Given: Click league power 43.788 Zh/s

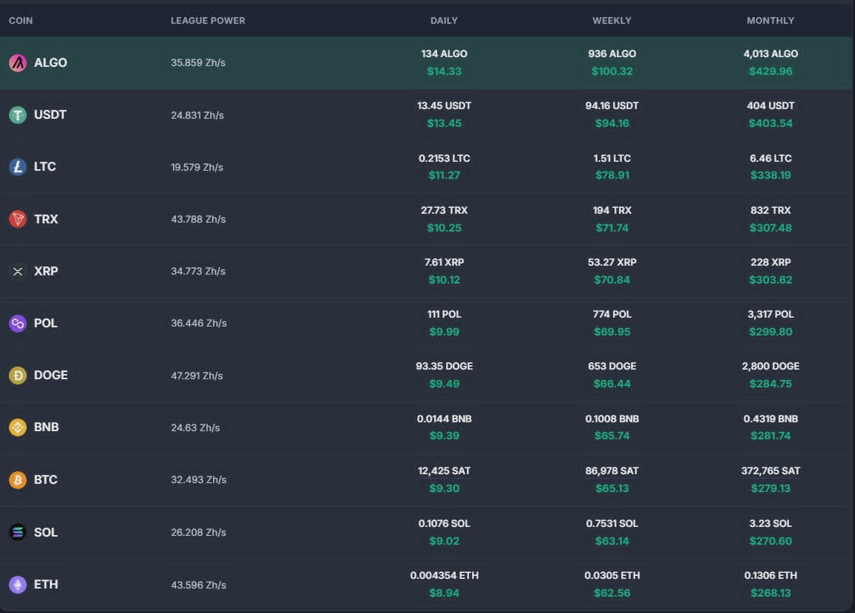Looking at the screenshot, I should click(198, 219).
